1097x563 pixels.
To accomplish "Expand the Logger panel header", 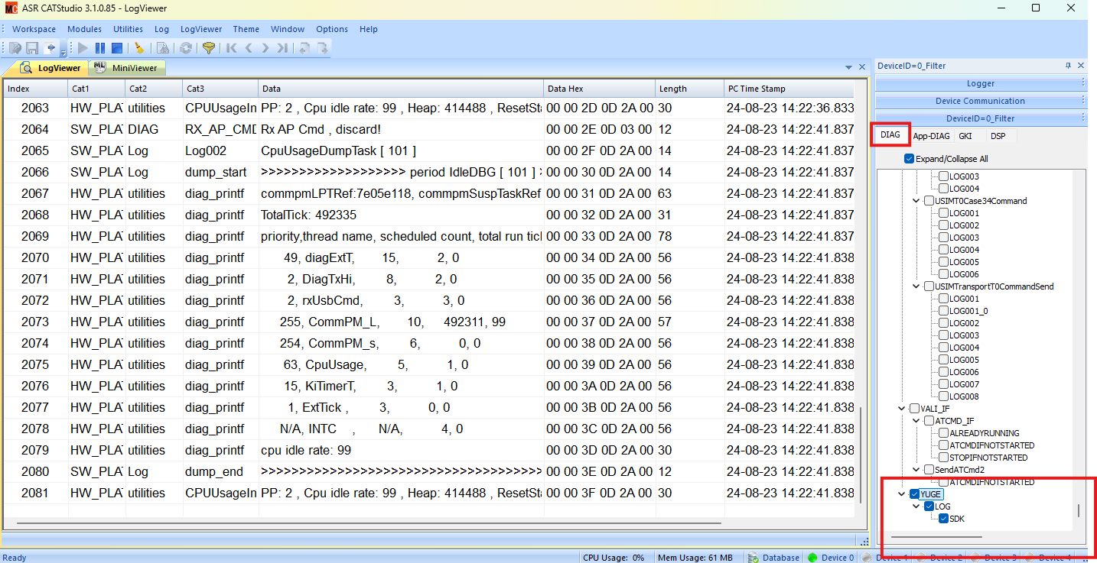I will pos(980,83).
